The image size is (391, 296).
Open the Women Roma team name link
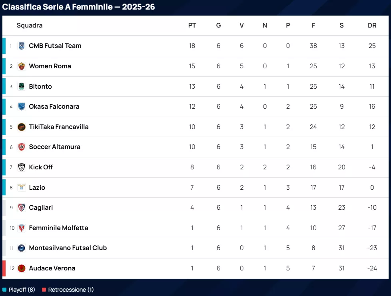[x=50, y=66]
